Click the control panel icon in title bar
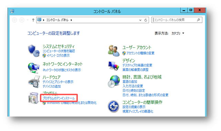Screen dimensions: 221x131 tap(12, 11)
